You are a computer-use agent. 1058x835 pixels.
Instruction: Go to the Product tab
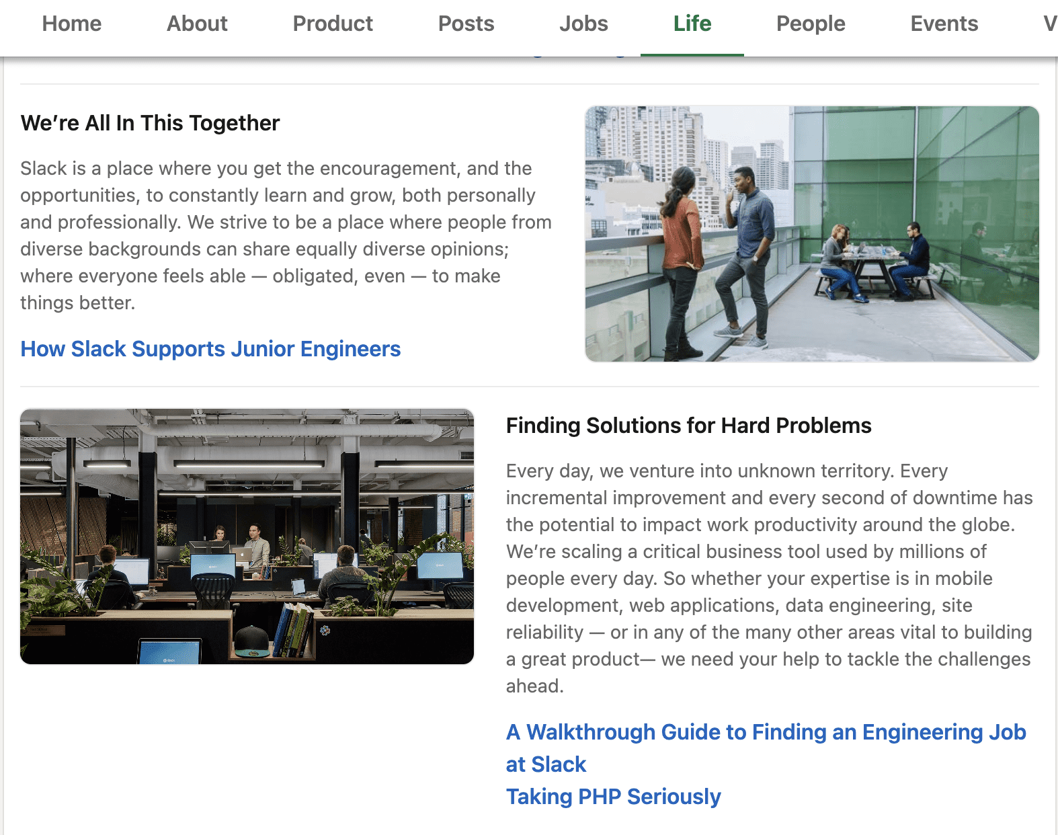[333, 24]
